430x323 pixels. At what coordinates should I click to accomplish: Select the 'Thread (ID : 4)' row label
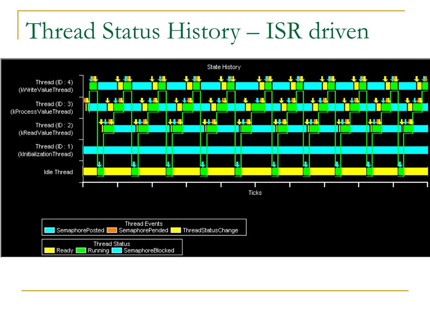tap(54, 82)
